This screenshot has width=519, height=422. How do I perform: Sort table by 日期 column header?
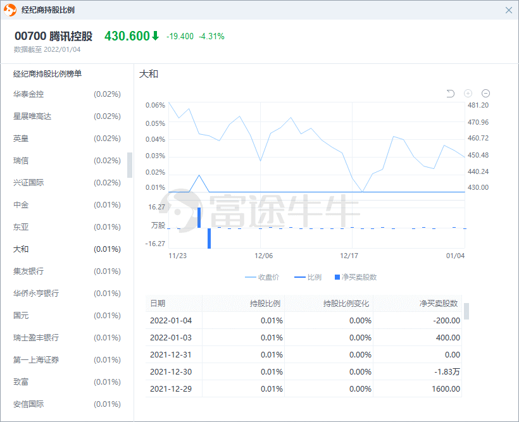(x=158, y=303)
